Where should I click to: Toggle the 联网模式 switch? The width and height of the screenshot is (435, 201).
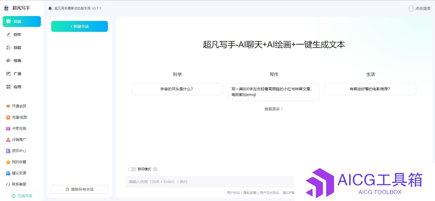[x=132, y=169]
